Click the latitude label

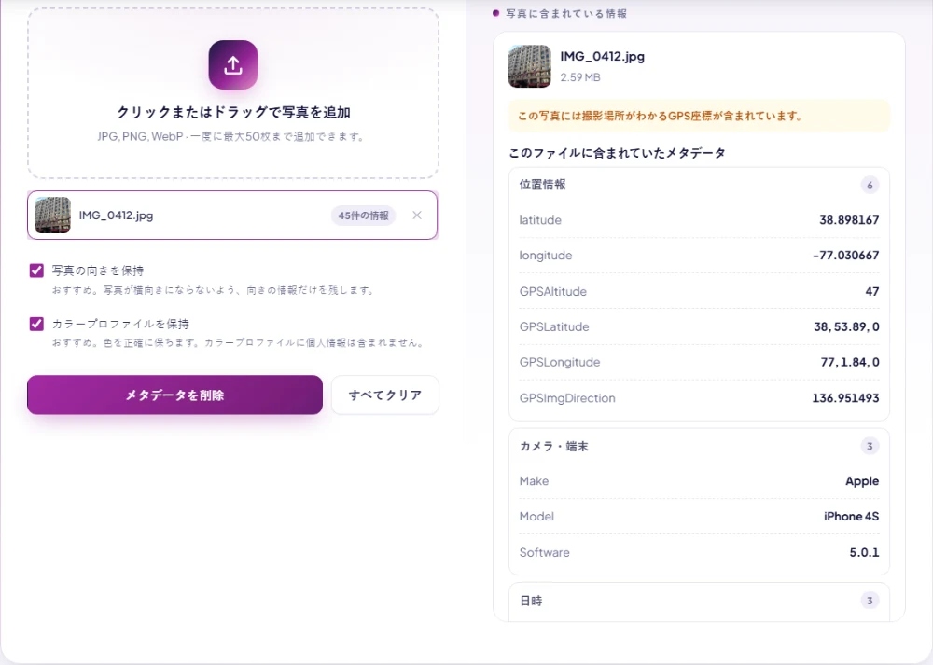[x=540, y=220]
